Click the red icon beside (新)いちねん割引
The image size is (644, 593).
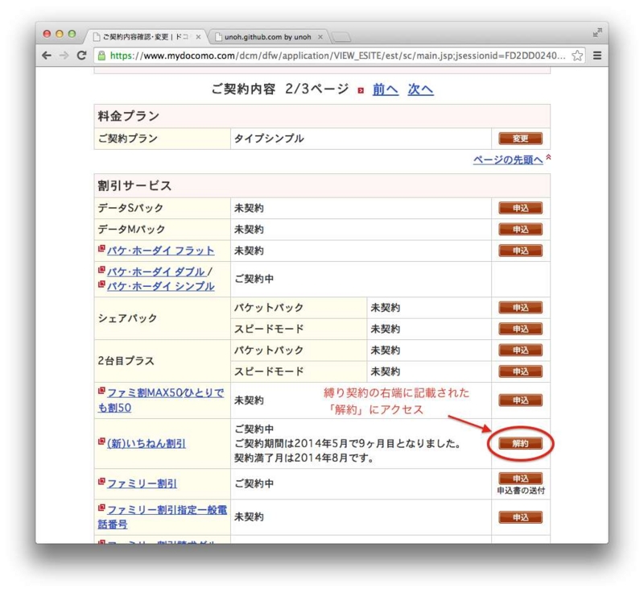click(x=101, y=442)
